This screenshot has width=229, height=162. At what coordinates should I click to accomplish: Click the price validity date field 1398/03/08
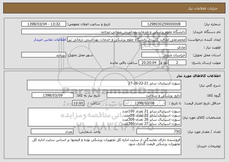tap(145, 103)
